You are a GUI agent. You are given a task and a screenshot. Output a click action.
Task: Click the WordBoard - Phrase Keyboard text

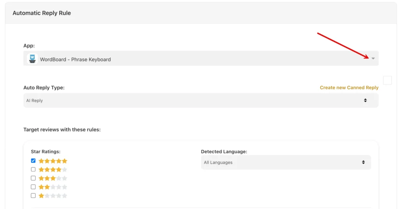(75, 60)
